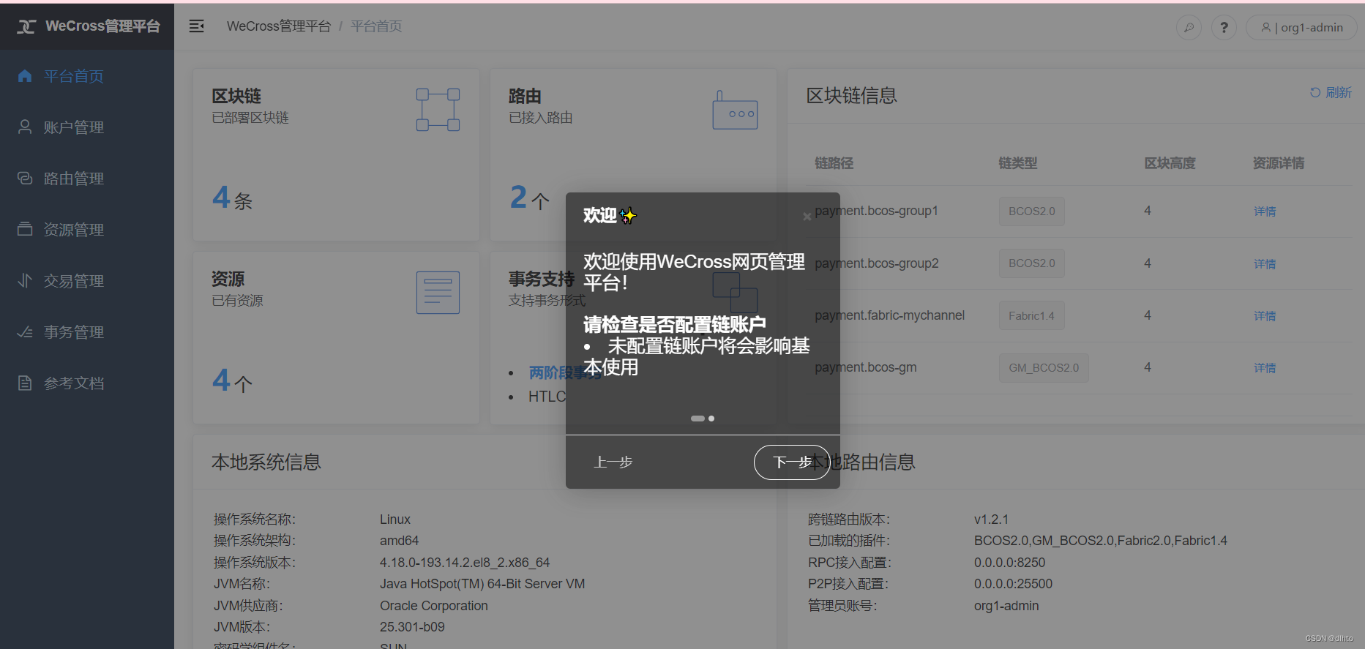The image size is (1365, 649).
Task: Click the route icon next to 路由管理
Action: point(25,179)
